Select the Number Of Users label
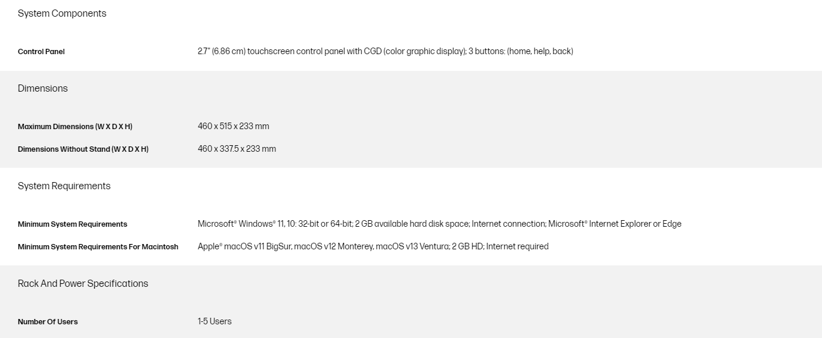Screen dimensions: 822x338 click(x=48, y=322)
